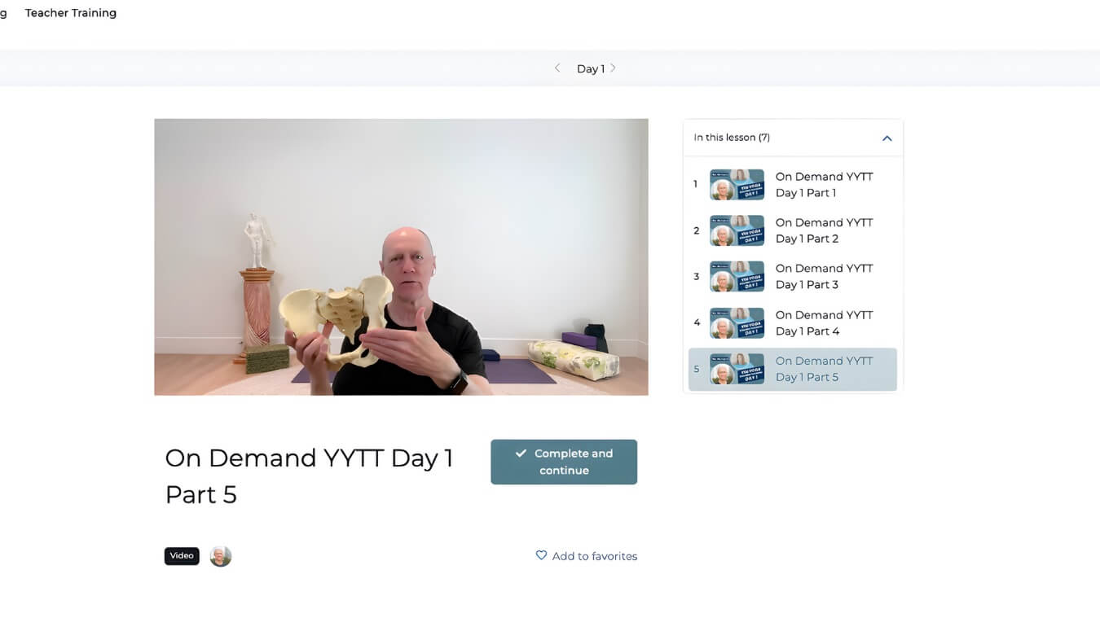Open Day 1 Part 1 thumbnail
1100x618 pixels.
pyautogui.click(x=737, y=185)
